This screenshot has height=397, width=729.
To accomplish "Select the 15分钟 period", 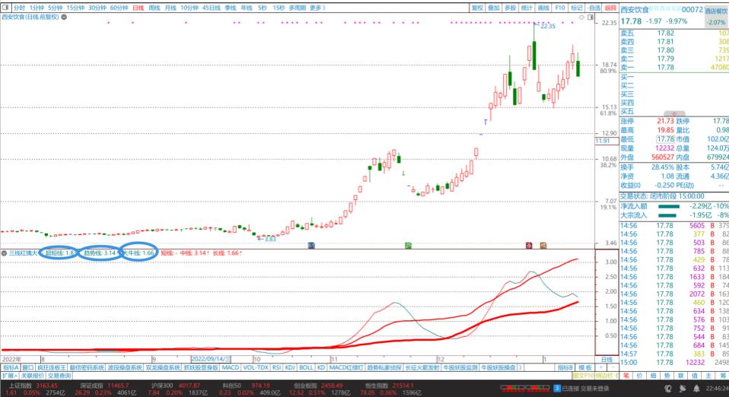I will click(x=75, y=8).
